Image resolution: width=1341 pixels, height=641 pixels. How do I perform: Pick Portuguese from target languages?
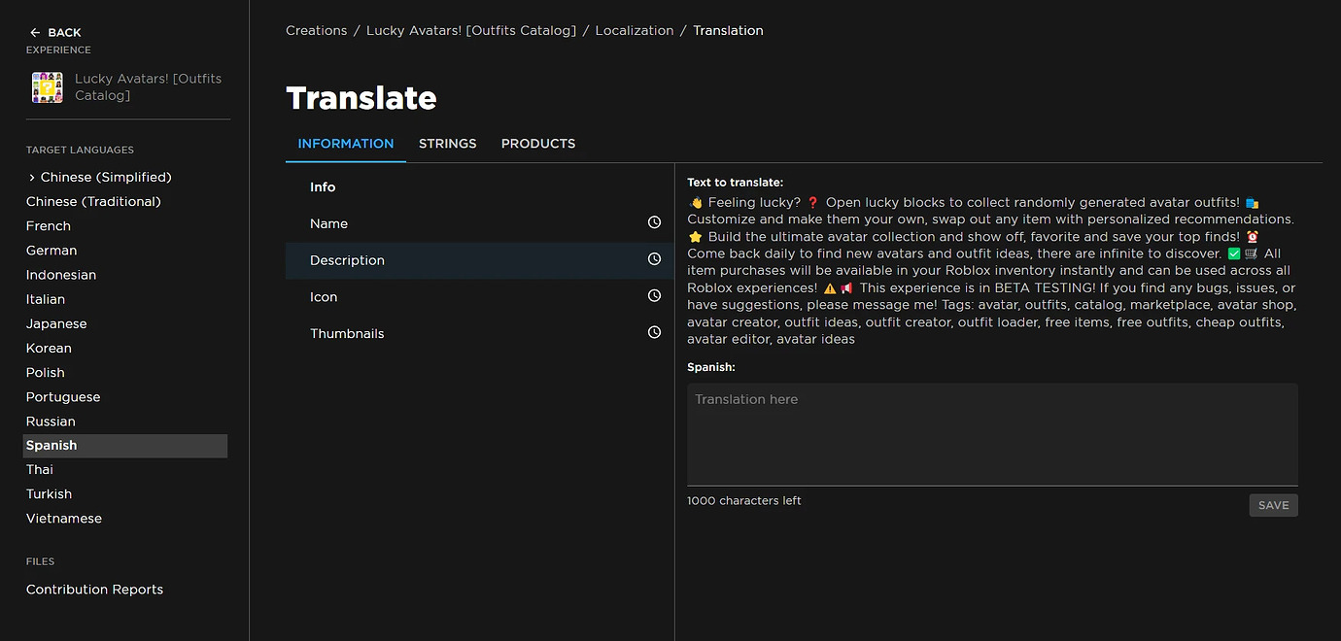(63, 397)
